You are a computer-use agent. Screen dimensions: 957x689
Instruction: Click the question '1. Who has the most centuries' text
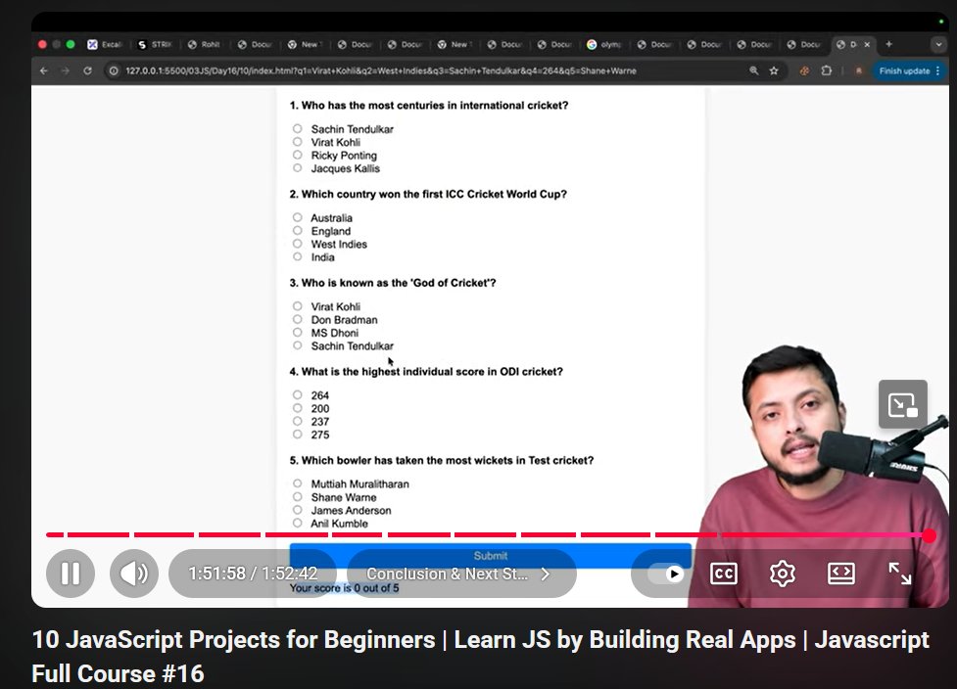428,106
